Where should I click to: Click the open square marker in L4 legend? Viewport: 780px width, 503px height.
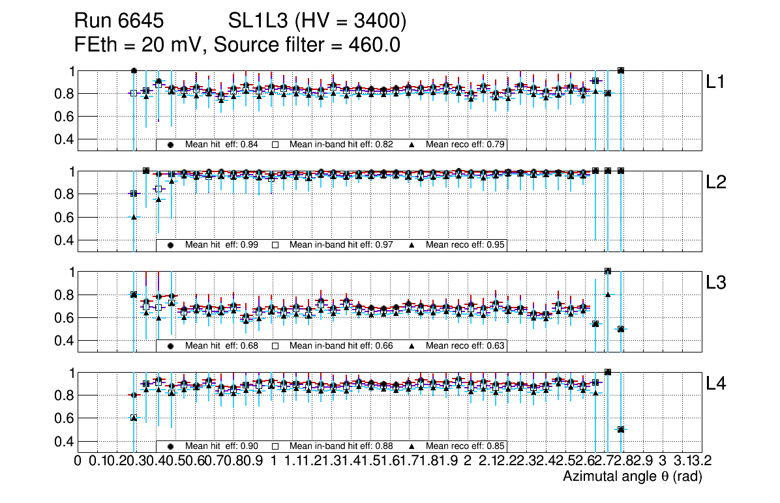coord(275,446)
